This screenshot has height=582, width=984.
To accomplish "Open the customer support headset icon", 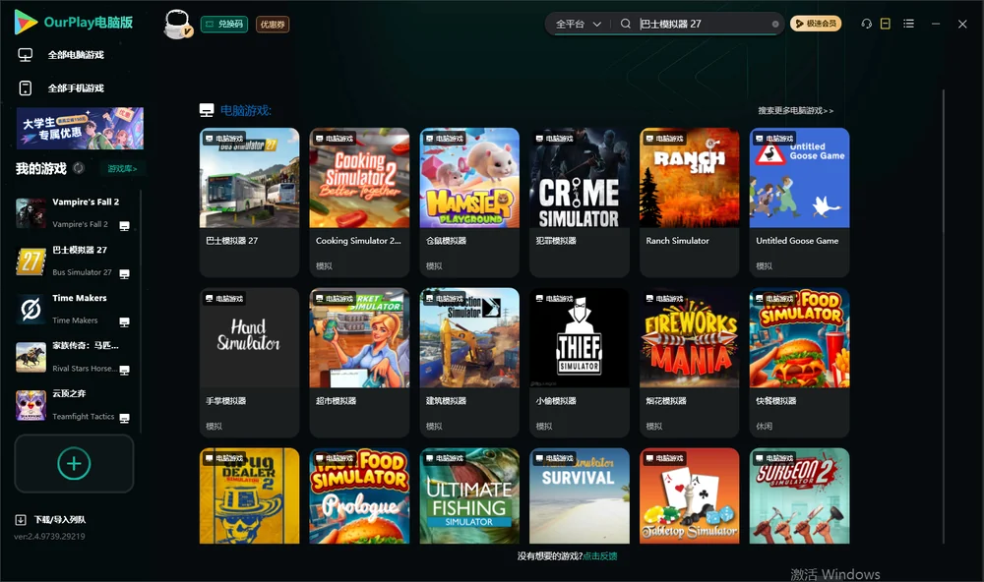I will click(x=866, y=24).
